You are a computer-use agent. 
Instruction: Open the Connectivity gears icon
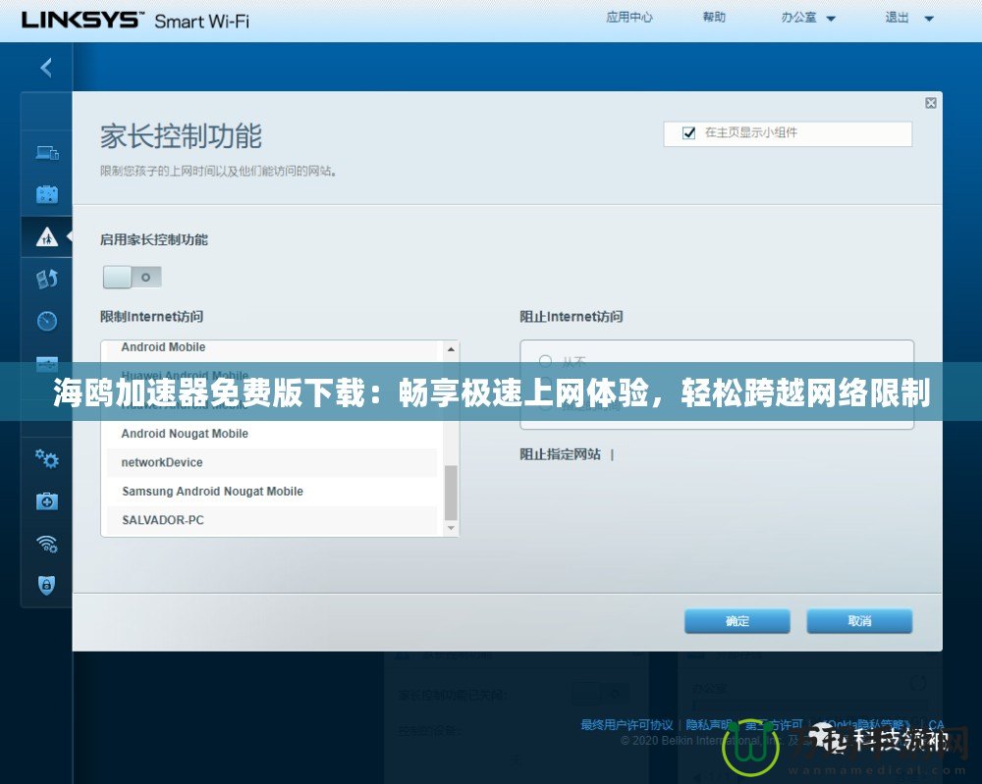click(x=47, y=459)
